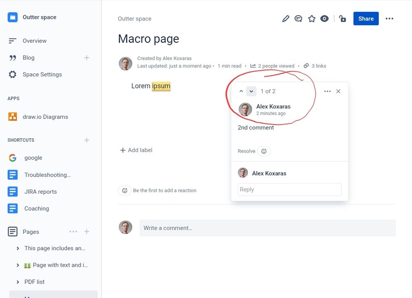Create a new page with Pages plus
Viewport: 412px width, 298px height.
tap(87, 232)
